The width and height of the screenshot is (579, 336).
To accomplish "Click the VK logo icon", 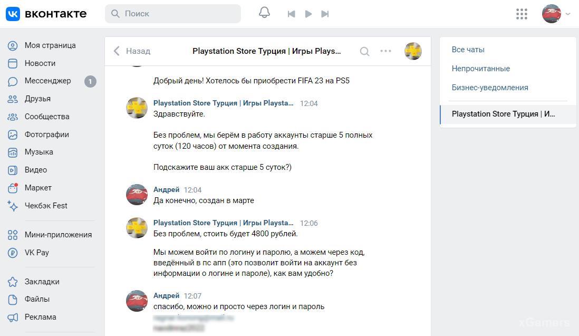I will coord(13,14).
